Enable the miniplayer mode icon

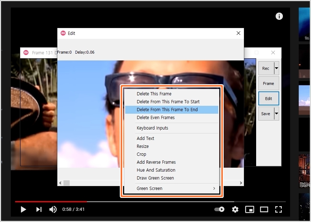pos(250,209)
